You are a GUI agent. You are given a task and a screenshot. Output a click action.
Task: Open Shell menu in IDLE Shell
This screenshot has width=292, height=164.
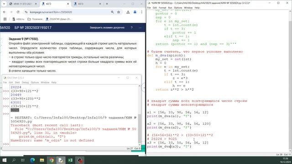17,82
